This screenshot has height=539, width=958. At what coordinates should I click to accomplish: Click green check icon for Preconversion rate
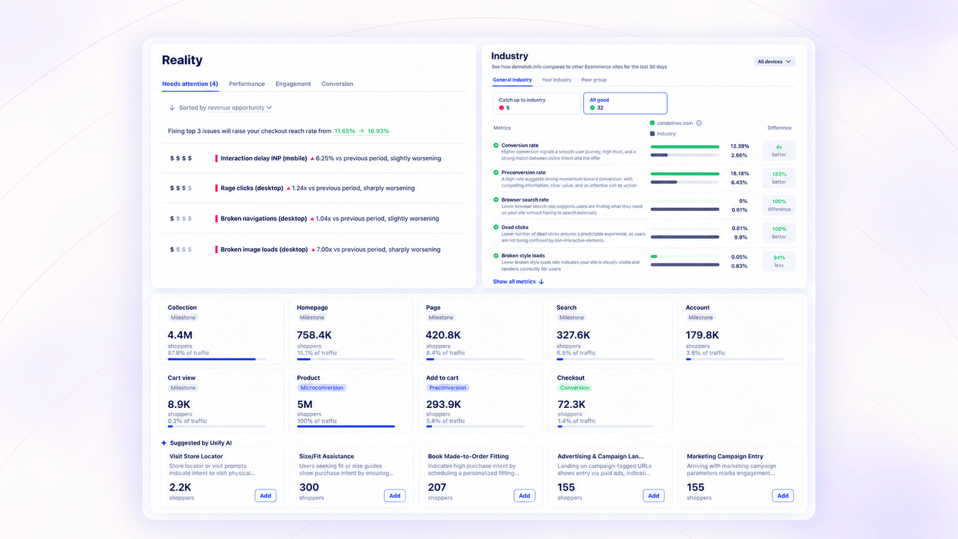point(496,172)
